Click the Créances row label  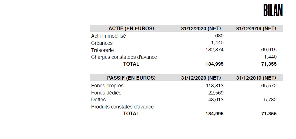[x=102, y=43]
